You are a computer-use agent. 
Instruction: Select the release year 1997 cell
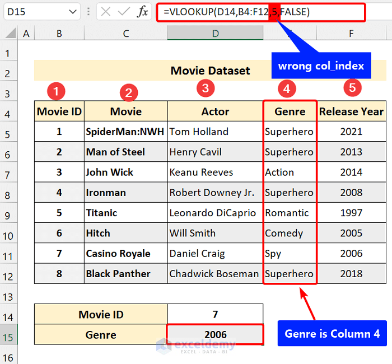(x=351, y=213)
